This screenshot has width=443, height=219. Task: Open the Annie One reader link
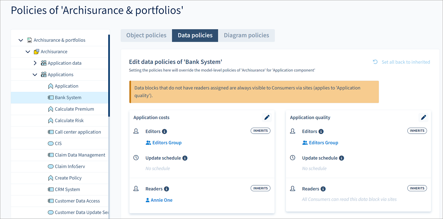162,200
